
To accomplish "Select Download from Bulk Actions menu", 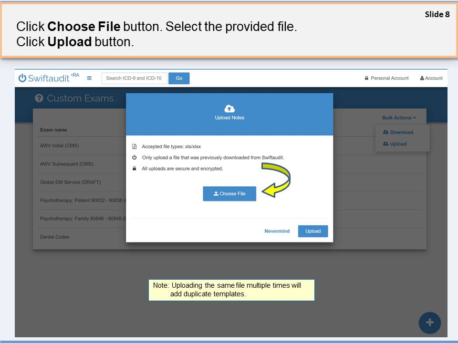I will [x=401, y=132].
